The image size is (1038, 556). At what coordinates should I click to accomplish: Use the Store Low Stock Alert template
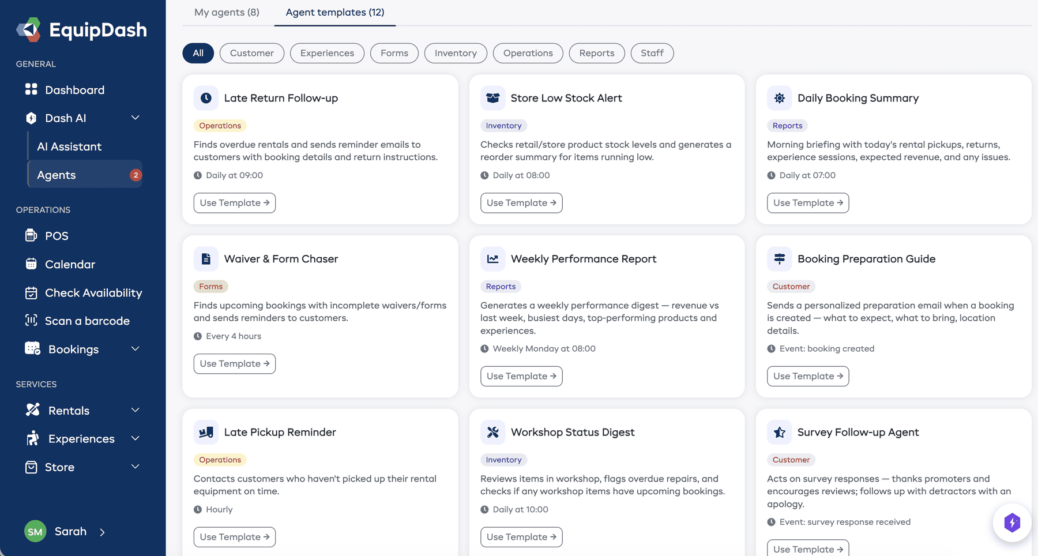(x=521, y=203)
